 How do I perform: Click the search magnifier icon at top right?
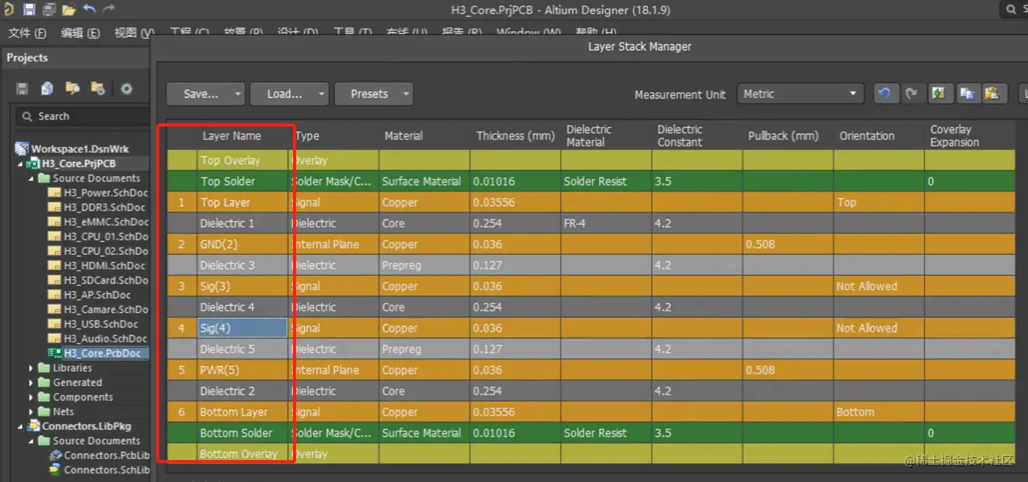click(x=1011, y=10)
